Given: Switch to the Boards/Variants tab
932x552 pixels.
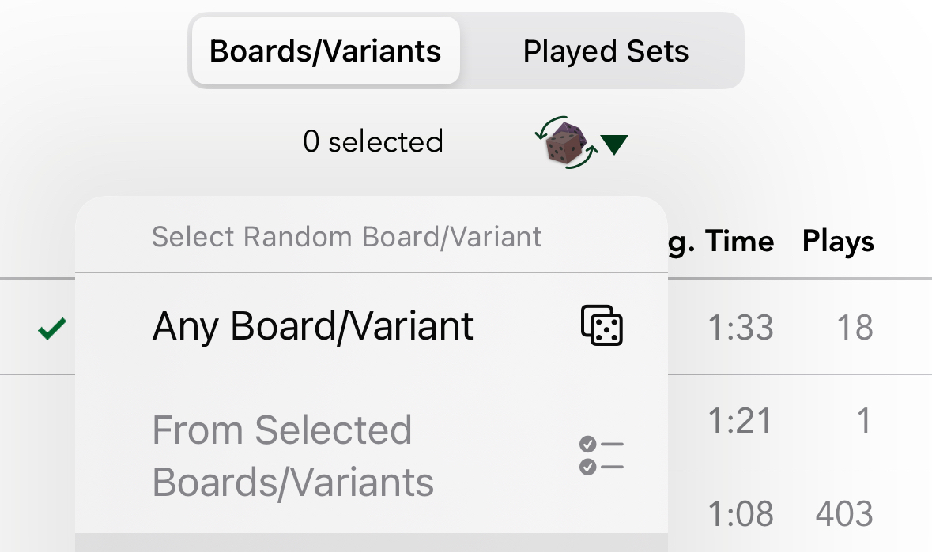Looking at the screenshot, I should (x=325, y=52).
